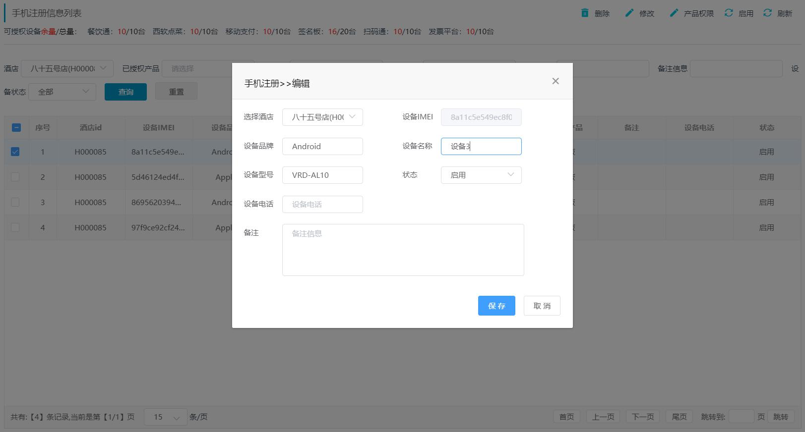
Task: Expand the 状态 dropdown showing 启用
Action: coord(481,175)
